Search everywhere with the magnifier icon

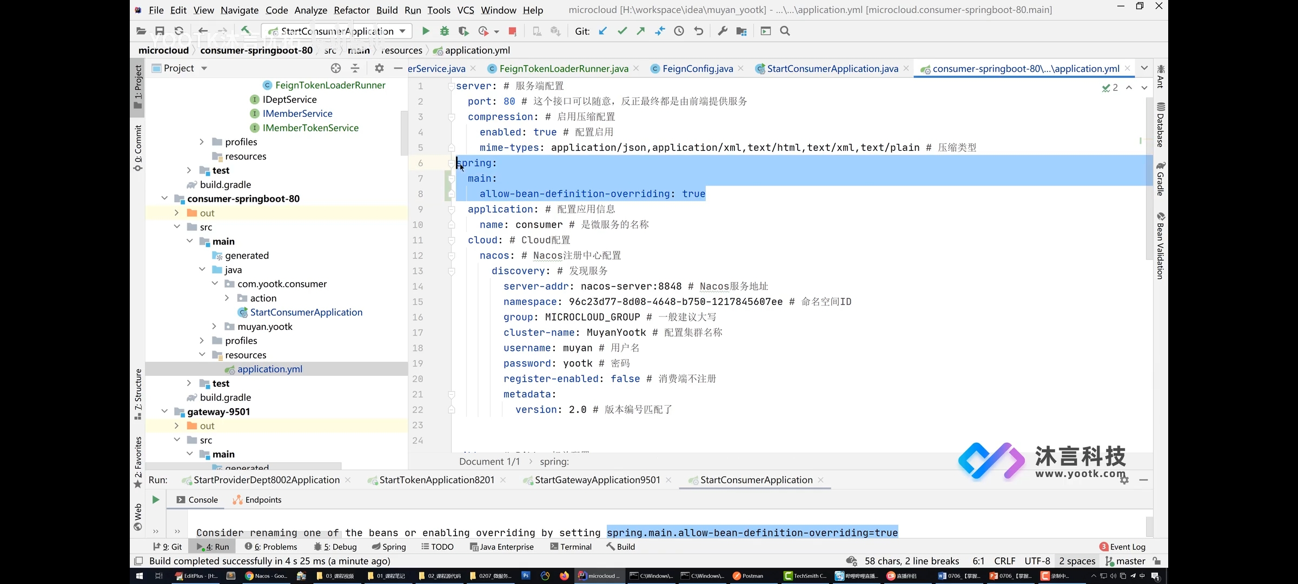[x=785, y=31]
